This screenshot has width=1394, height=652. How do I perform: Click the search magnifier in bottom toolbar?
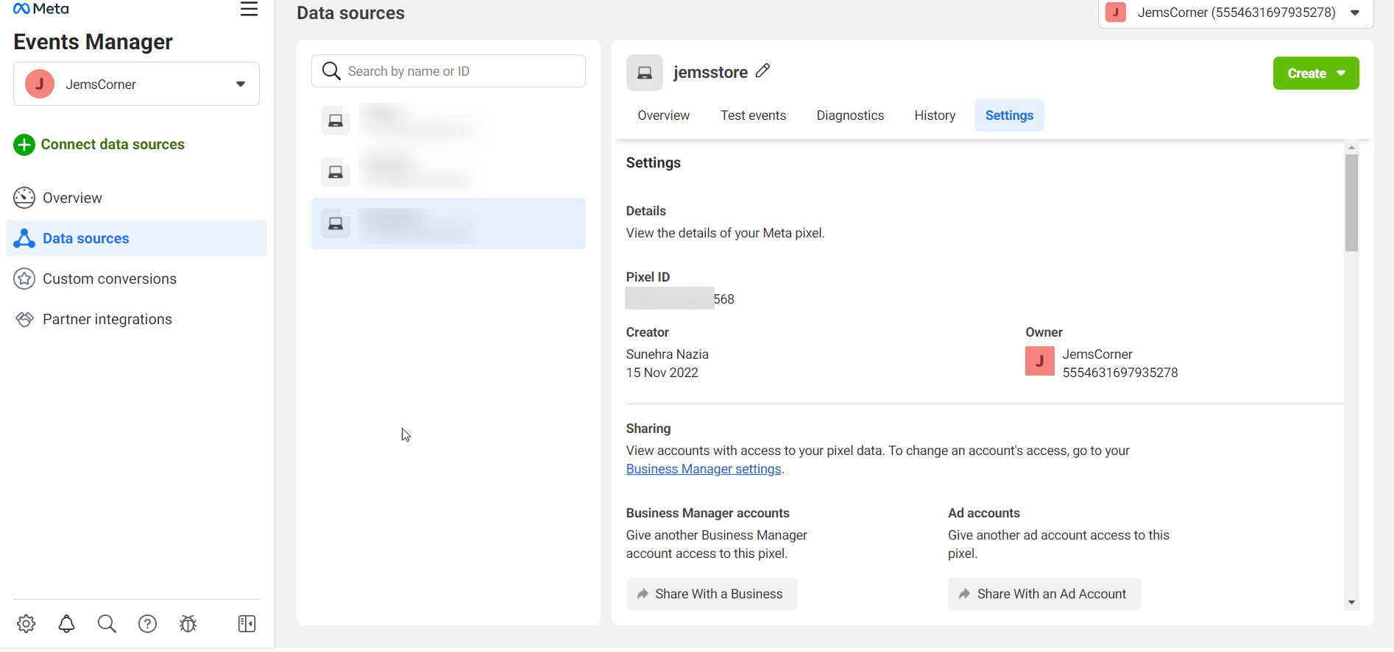point(107,624)
